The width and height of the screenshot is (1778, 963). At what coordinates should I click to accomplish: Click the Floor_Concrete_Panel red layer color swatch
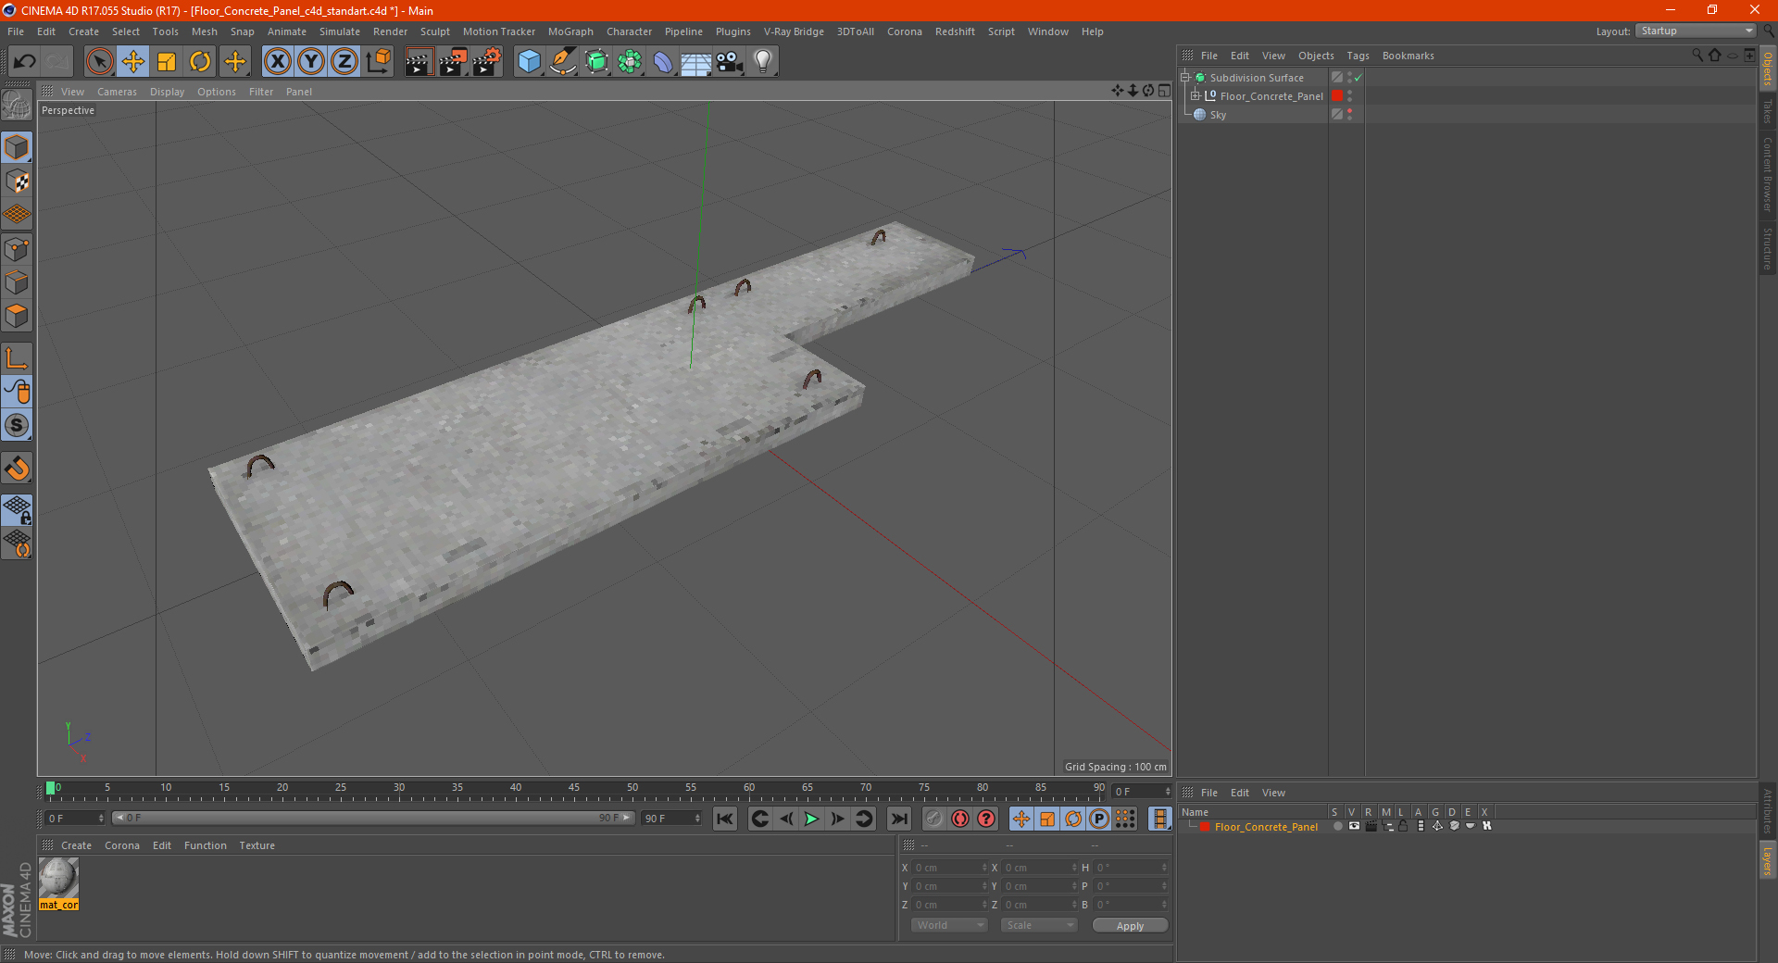1204,827
